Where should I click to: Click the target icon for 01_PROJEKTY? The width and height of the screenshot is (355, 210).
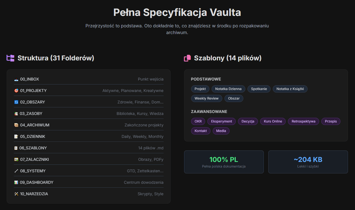tap(16, 91)
